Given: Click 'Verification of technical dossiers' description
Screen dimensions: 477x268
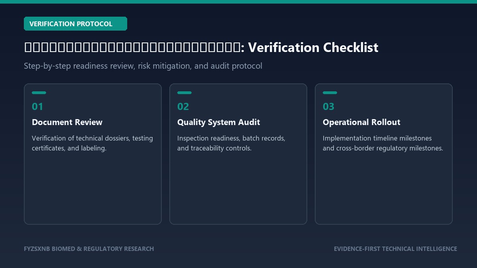Looking at the screenshot, I should click(x=92, y=143).
